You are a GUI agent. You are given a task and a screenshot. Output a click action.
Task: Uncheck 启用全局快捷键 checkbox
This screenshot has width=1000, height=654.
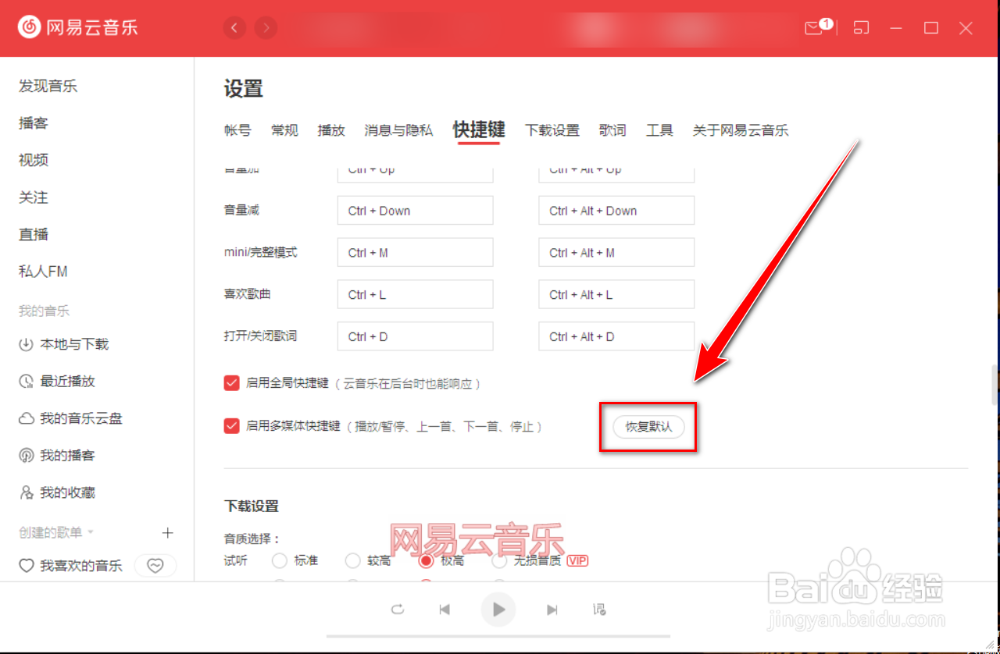point(231,383)
